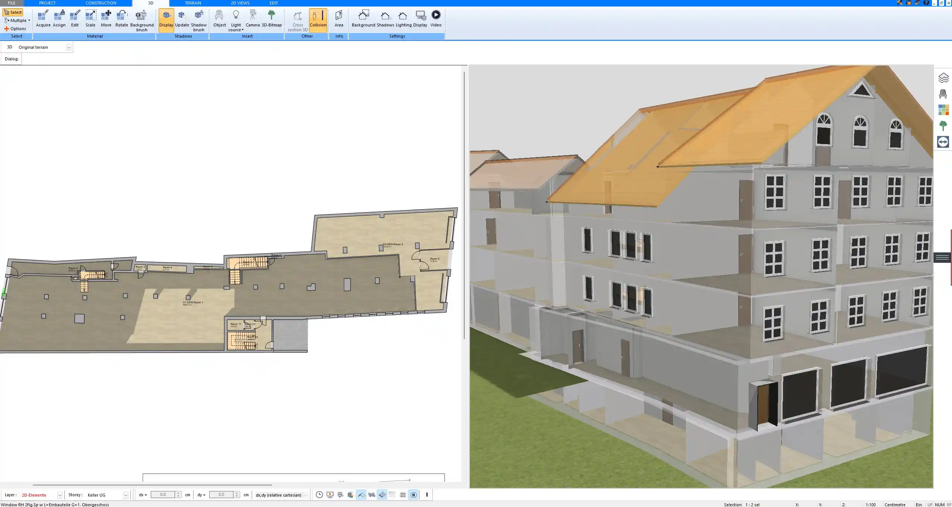Activate the Shadow brush tool
This screenshot has width=952, height=507.
pyautogui.click(x=199, y=21)
